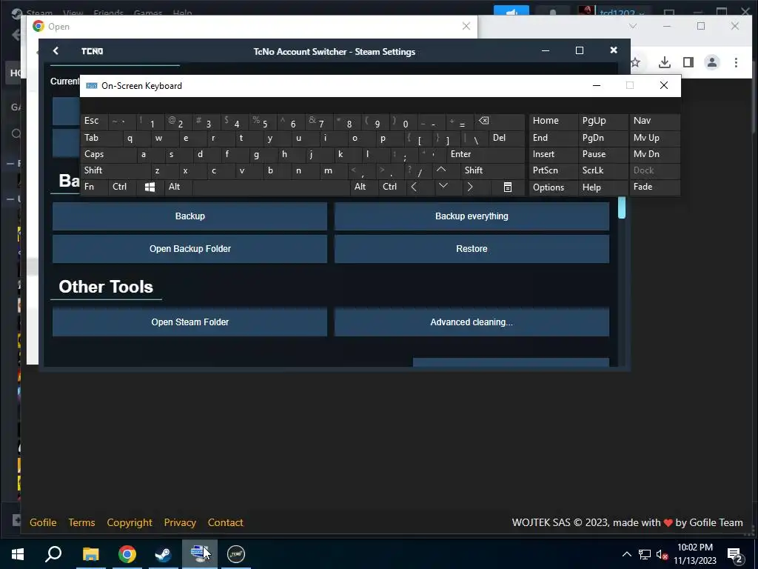Click the Del key on keyboard
This screenshot has height=569, width=758.
click(x=506, y=137)
